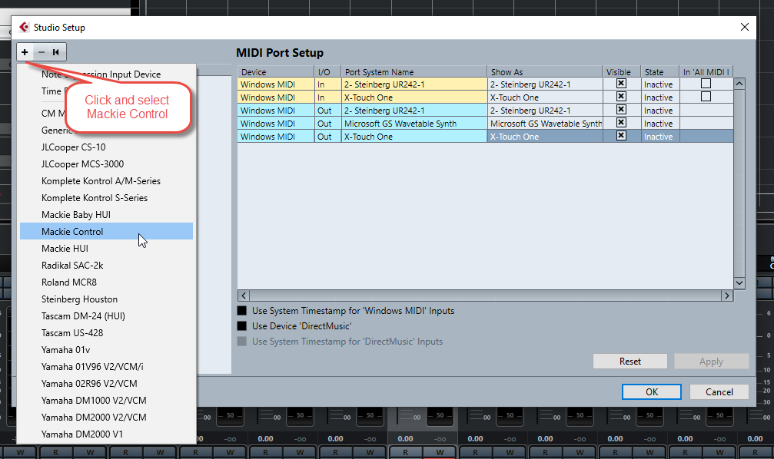Choose Komplete Kontrol A/M-Series

click(106, 181)
